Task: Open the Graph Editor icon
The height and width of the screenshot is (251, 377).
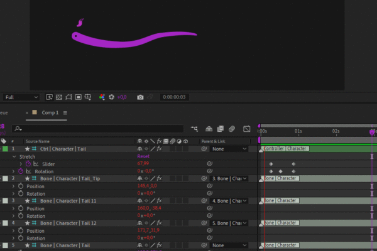Action: (x=247, y=129)
